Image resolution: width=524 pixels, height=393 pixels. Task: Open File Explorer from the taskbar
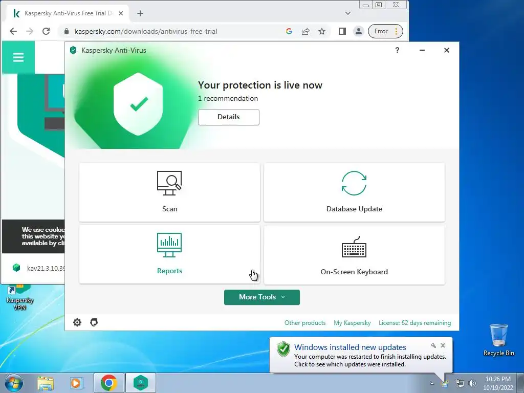coord(46,383)
